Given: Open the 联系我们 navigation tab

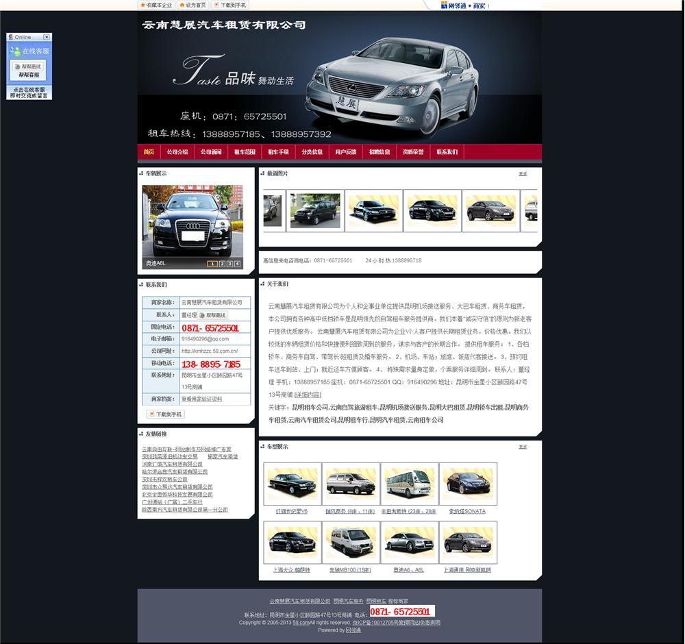Looking at the screenshot, I should (x=447, y=152).
